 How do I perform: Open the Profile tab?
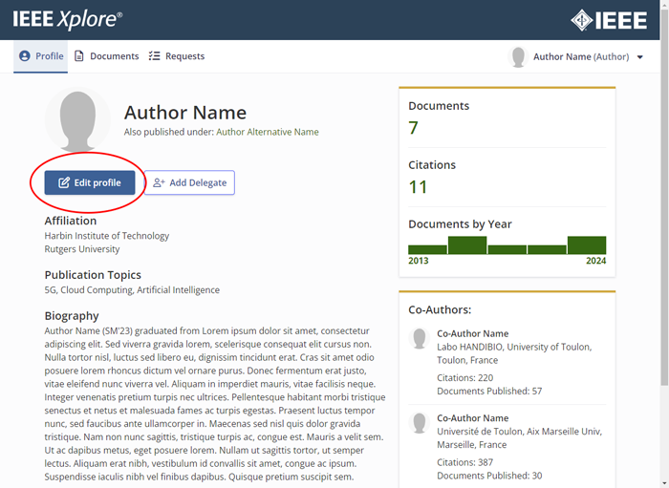tap(41, 56)
